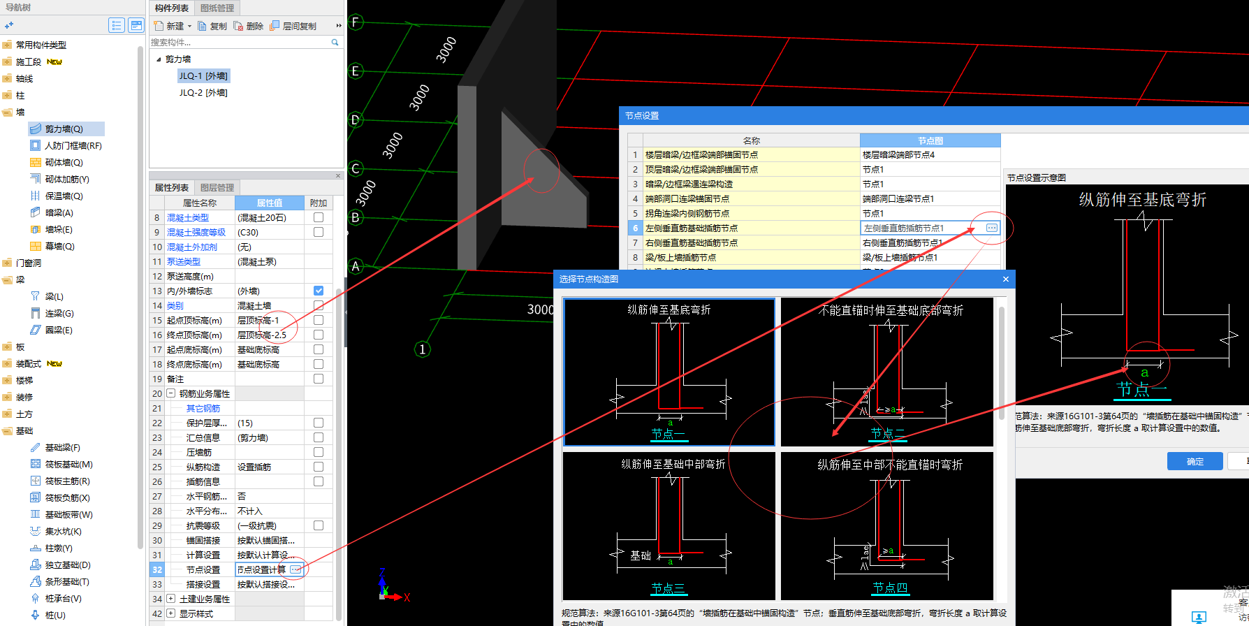
Task: Toggle 附加 checkbox for 起点底标高(m)
Action: coord(319,349)
